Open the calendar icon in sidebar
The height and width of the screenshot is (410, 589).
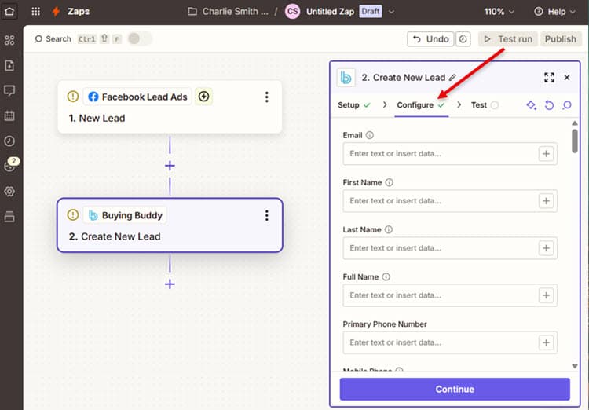(x=9, y=115)
